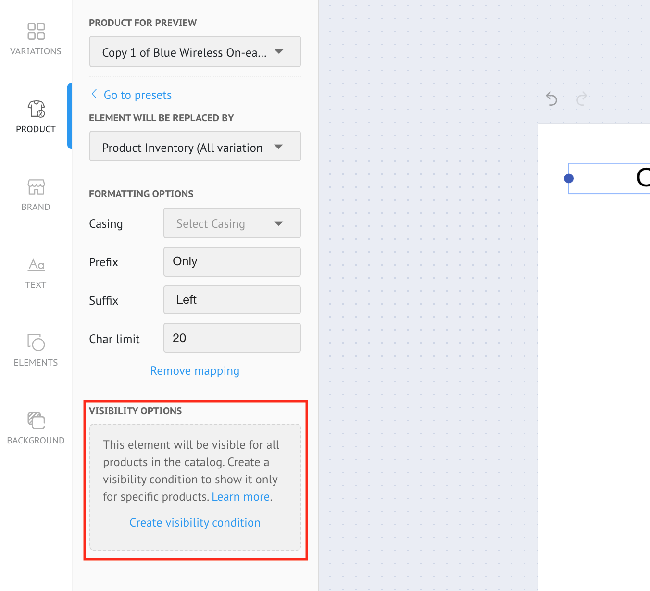Select the Text tool icon
Viewport: 650px width, 591px height.
pos(36,265)
